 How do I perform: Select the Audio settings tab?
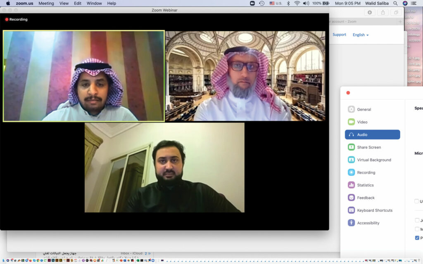372,134
